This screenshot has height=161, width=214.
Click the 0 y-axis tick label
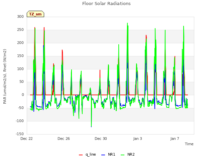point(23,95)
